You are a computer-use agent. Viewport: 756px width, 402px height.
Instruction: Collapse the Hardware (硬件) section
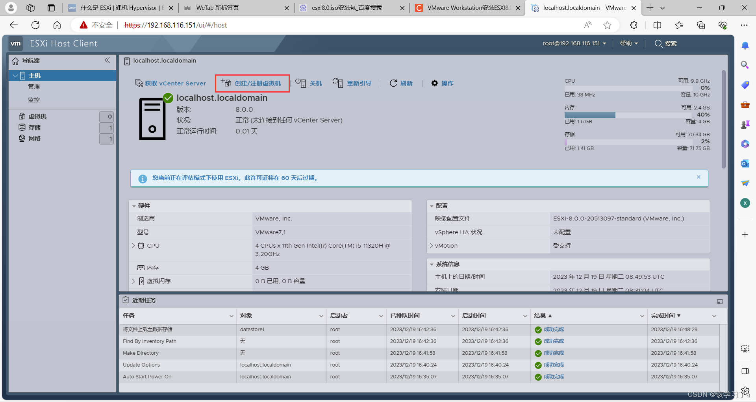[134, 206]
